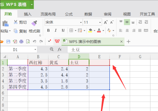
Task: Open table style dropdown arrow
Action: (x=84, y=31)
